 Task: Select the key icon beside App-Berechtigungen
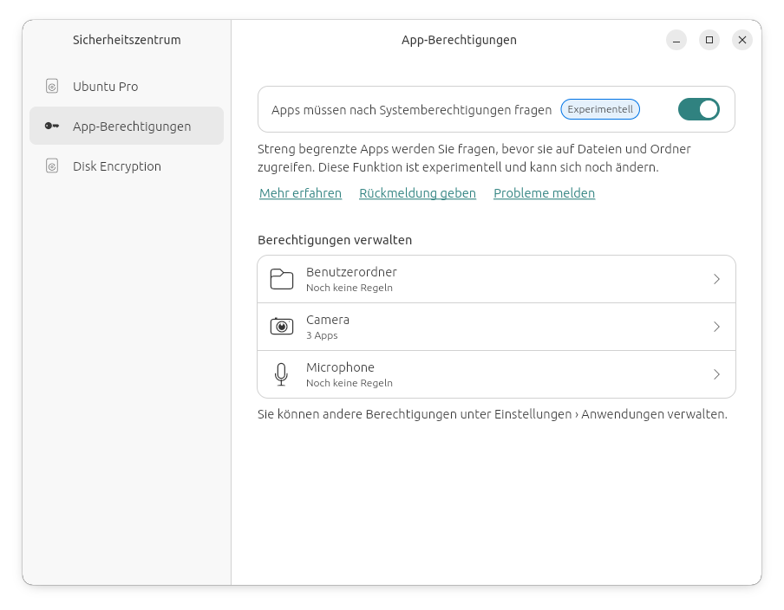tap(50, 126)
